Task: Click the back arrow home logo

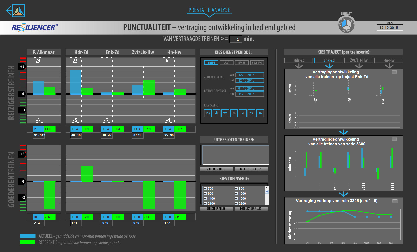Action: pos(16,11)
